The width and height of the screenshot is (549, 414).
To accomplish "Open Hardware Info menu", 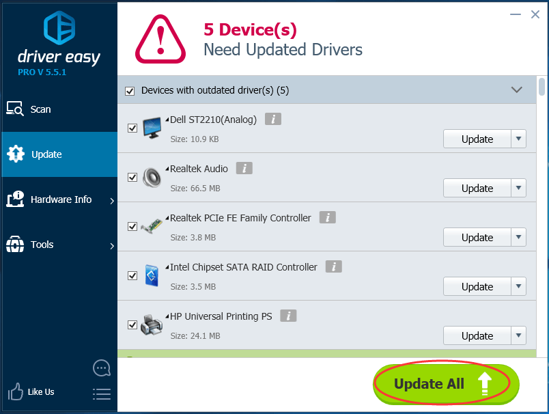I will point(59,199).
